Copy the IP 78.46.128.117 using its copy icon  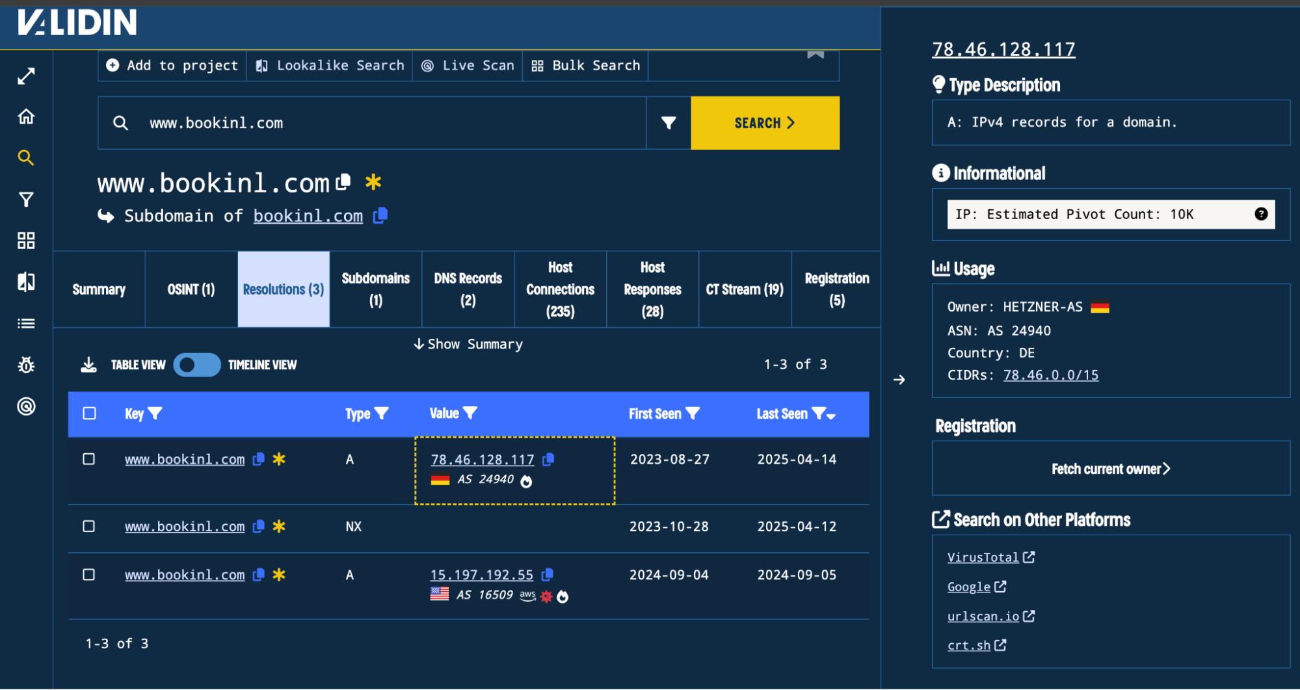548,459
